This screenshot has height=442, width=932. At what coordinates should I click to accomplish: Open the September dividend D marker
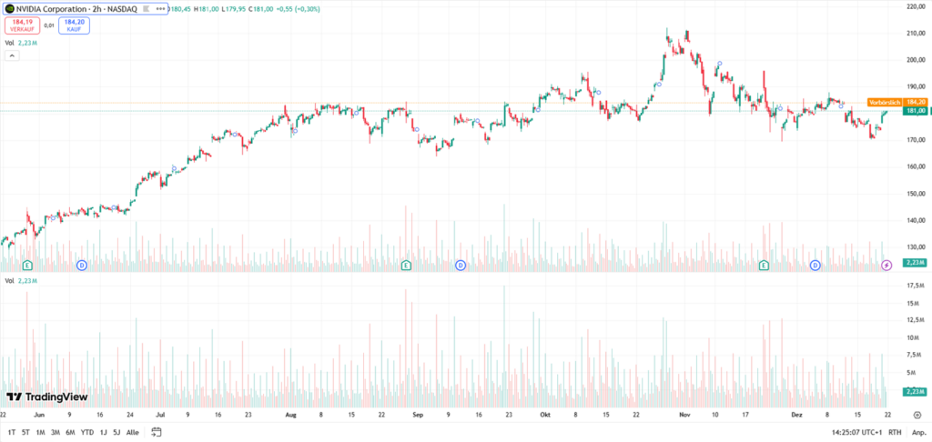coord(460,265)
